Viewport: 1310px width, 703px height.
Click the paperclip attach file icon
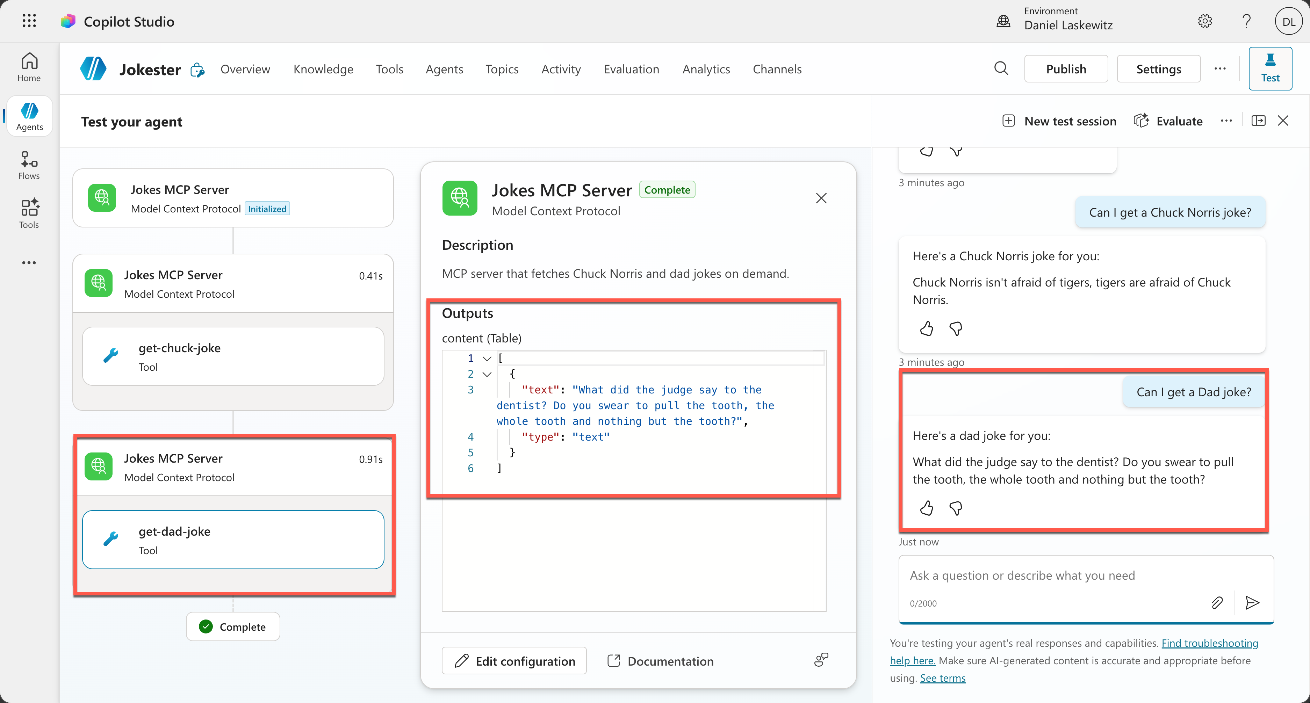[x=1217, y=603]
